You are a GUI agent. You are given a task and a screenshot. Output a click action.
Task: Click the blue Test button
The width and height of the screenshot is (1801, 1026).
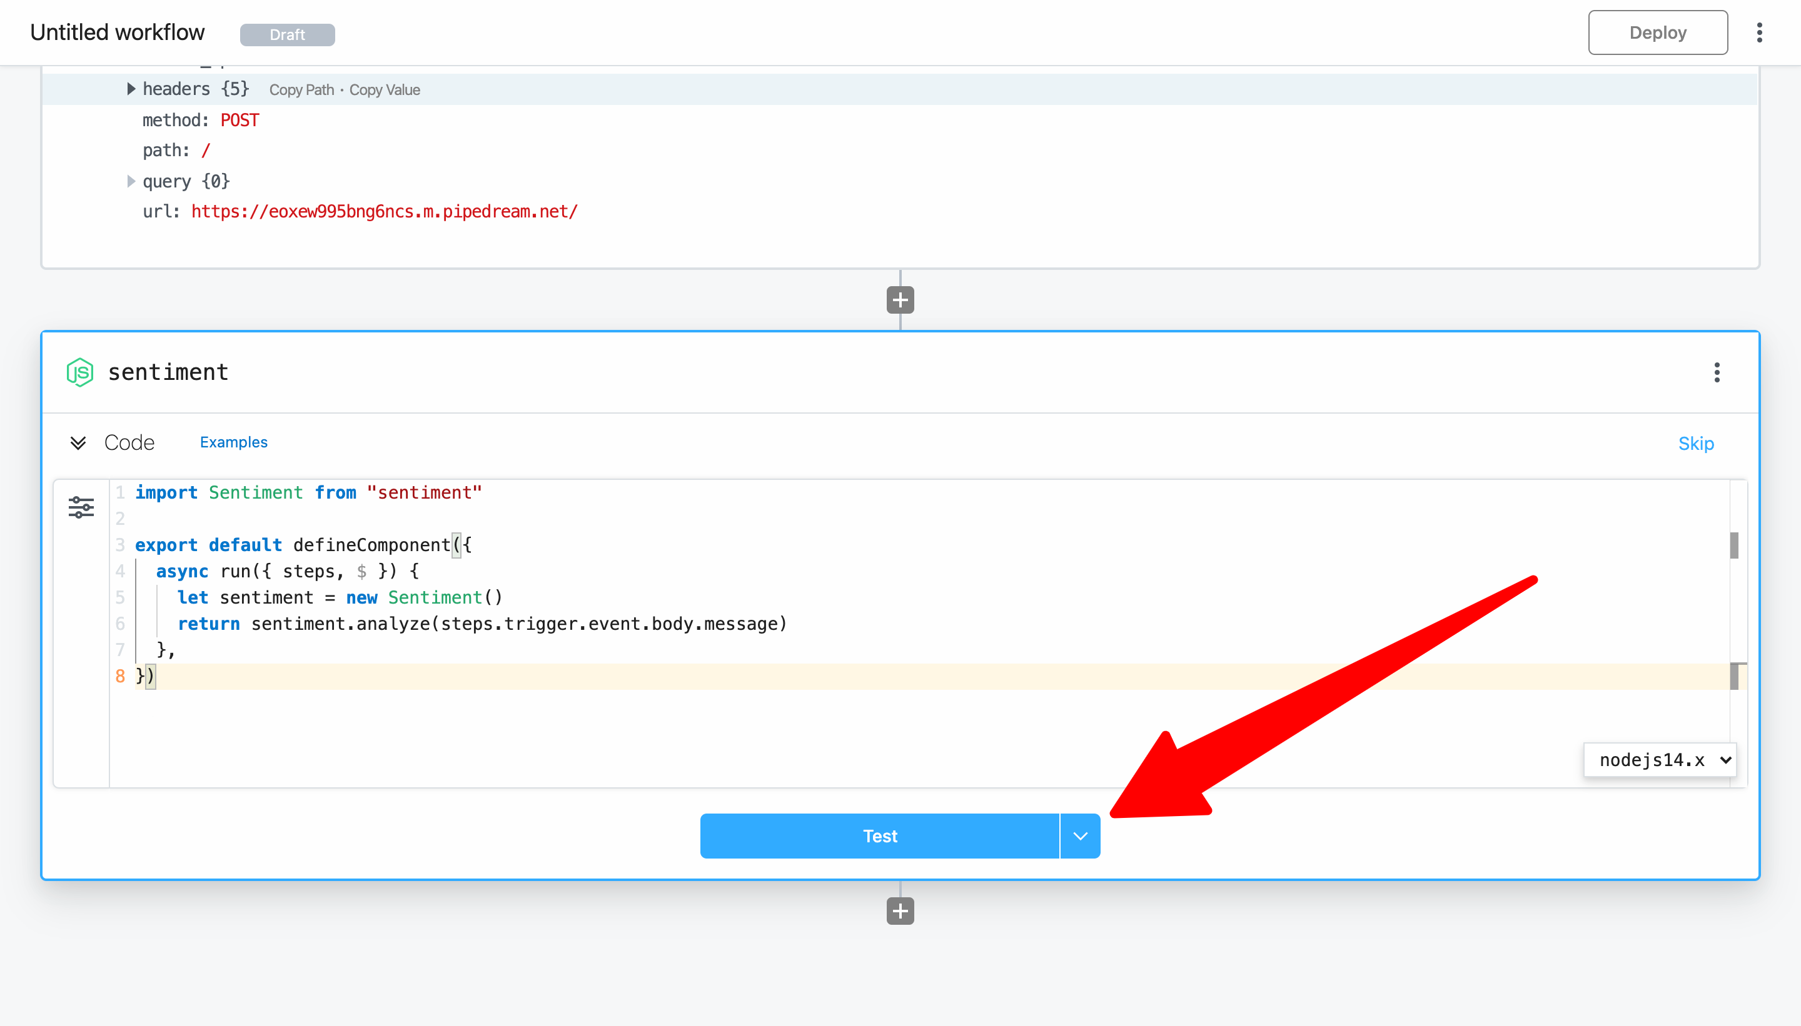(879, 836)
